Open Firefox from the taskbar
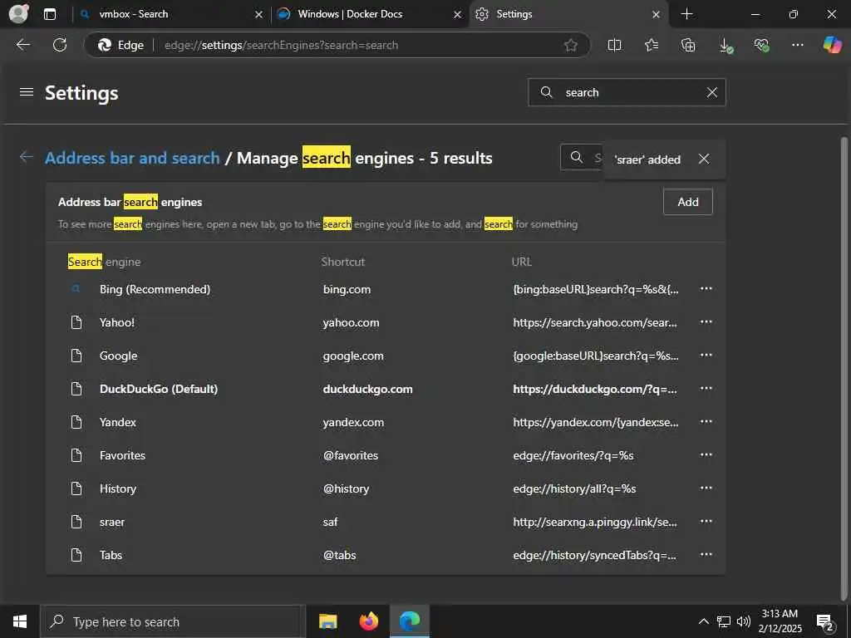The image size is (851, 638). point(368,621)
